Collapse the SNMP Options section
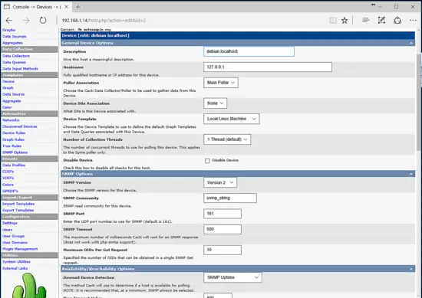The height and width of the screenshot is (298, 422). pyautogui.click(x=411, y=174)
